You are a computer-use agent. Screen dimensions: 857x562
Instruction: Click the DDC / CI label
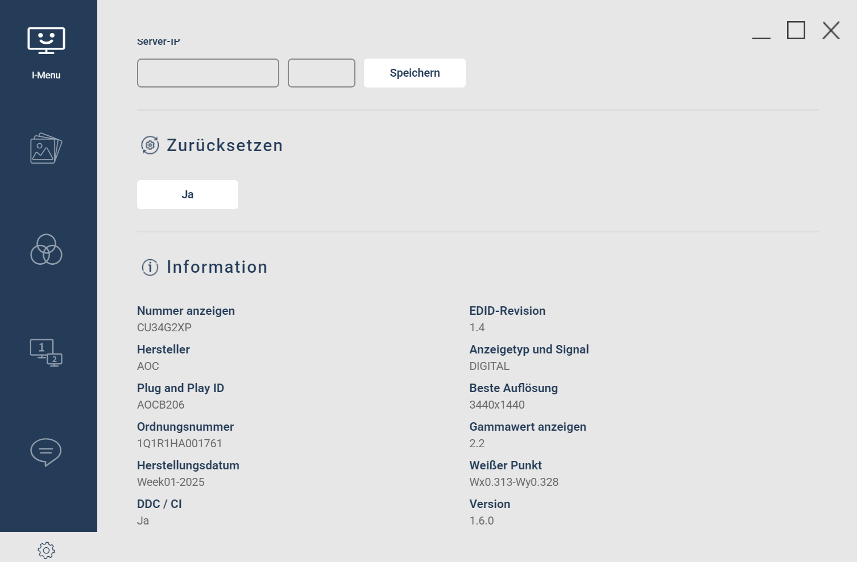click(159, 504)
